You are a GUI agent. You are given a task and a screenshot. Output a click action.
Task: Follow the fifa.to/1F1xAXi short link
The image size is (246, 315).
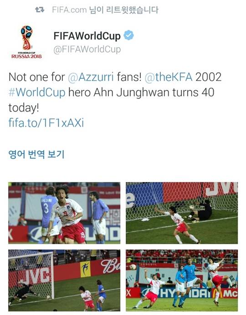[46, 123]
